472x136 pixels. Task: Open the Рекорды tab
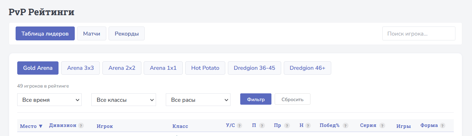click(126, 34)
